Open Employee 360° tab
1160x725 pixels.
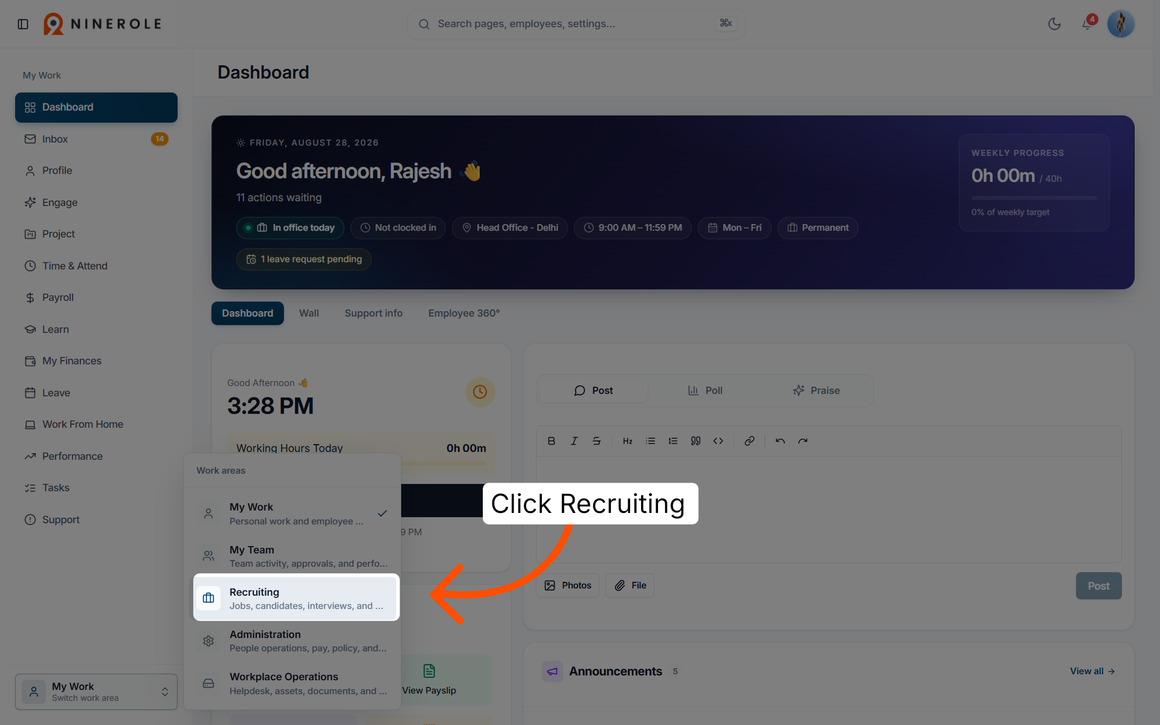click(464, 313)
